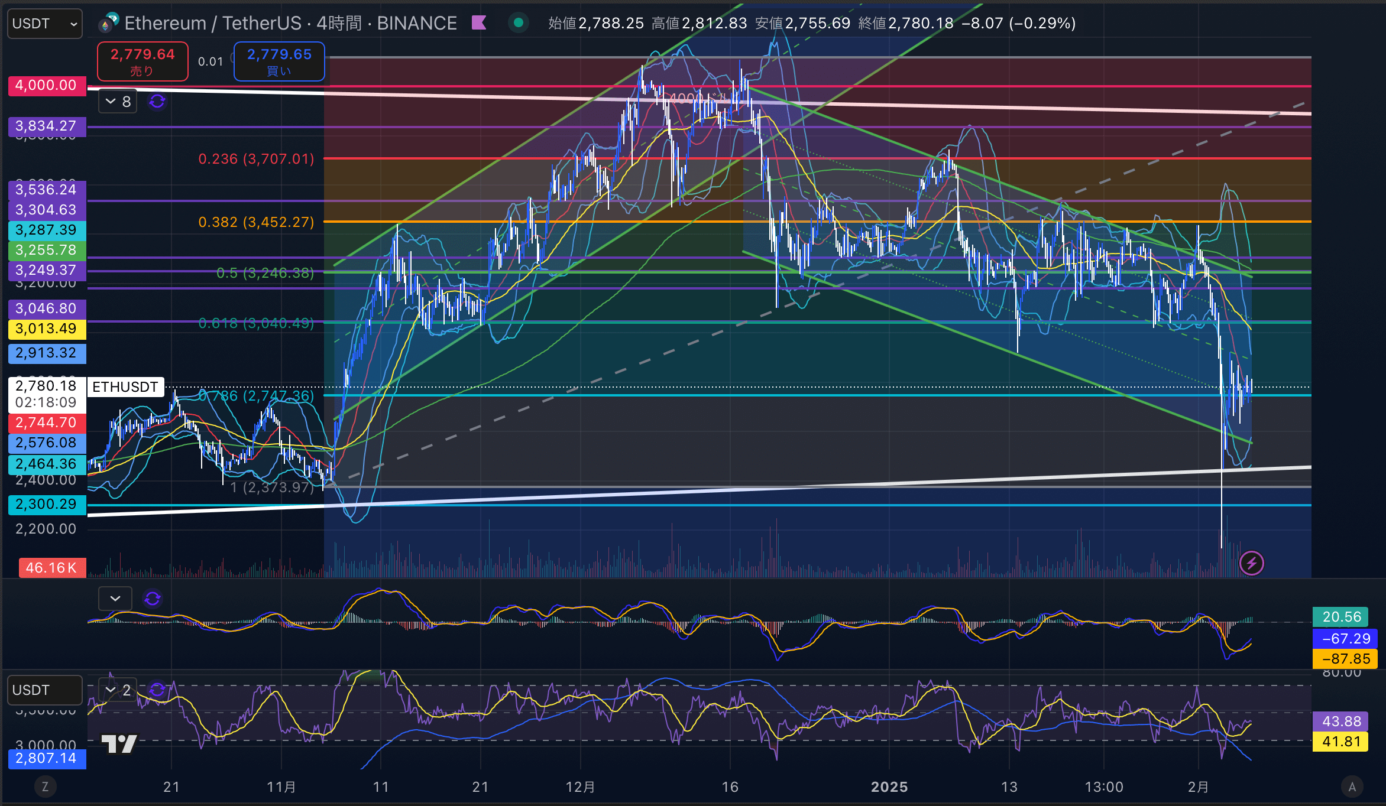Viewport: 1386px width, 806px height.
Task: Select the 3,304.63 price label
Action: tap(47, 210)
